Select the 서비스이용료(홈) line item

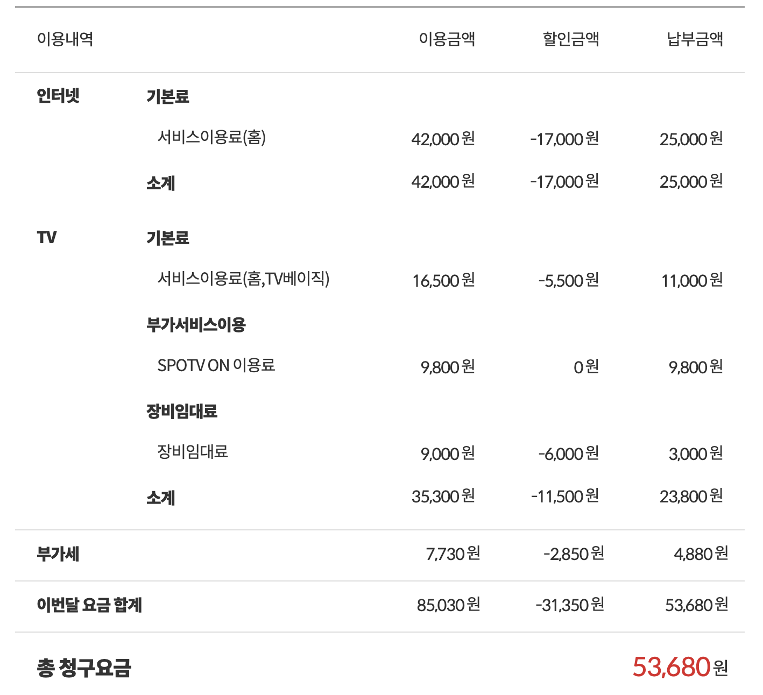[x=211, y=138]
